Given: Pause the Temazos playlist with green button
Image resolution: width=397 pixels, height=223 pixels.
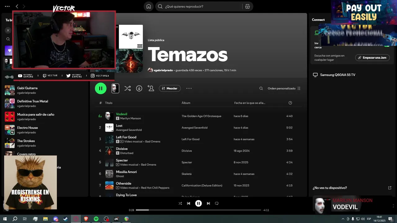Looking at the screenshot, I should (x=100, y=88).
